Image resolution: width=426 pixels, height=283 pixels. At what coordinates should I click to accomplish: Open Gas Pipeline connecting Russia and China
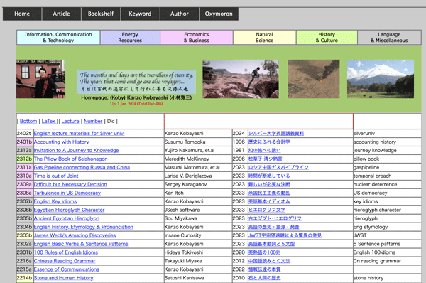(x=82, y=167)
